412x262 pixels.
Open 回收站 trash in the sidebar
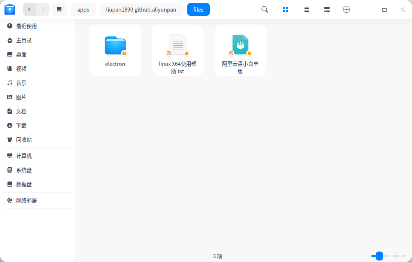tap(24, 140)
